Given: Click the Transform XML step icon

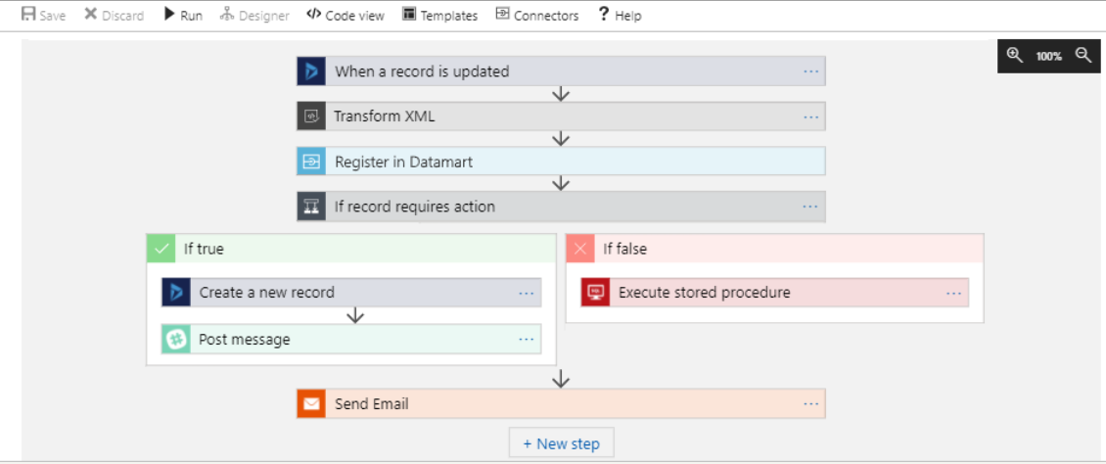Looking at the screenshot, I should tap(311, 116).
